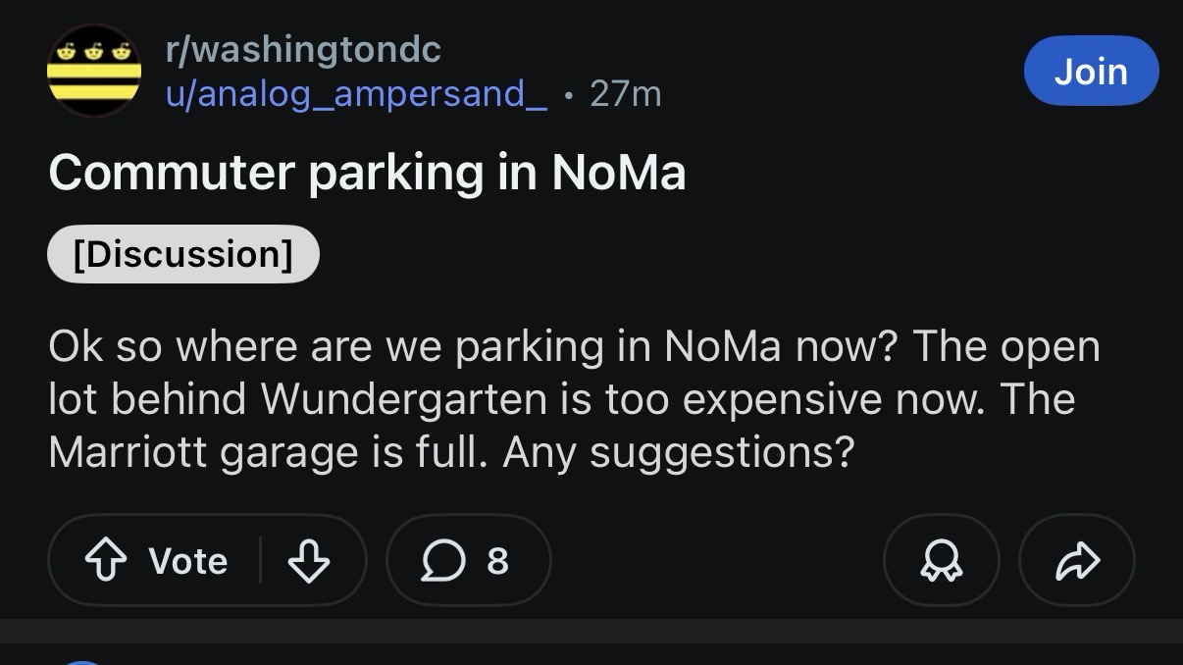Viewport: 1183px width, 665px height.
Task: Visit the r/washingtondc subreddit link
Action: tap(303, 49)
